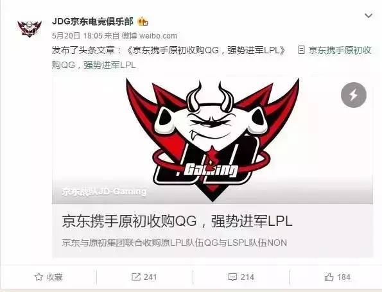
Task: Click the 5月20日 18:05 timestamp
Action: coord(77,36)
